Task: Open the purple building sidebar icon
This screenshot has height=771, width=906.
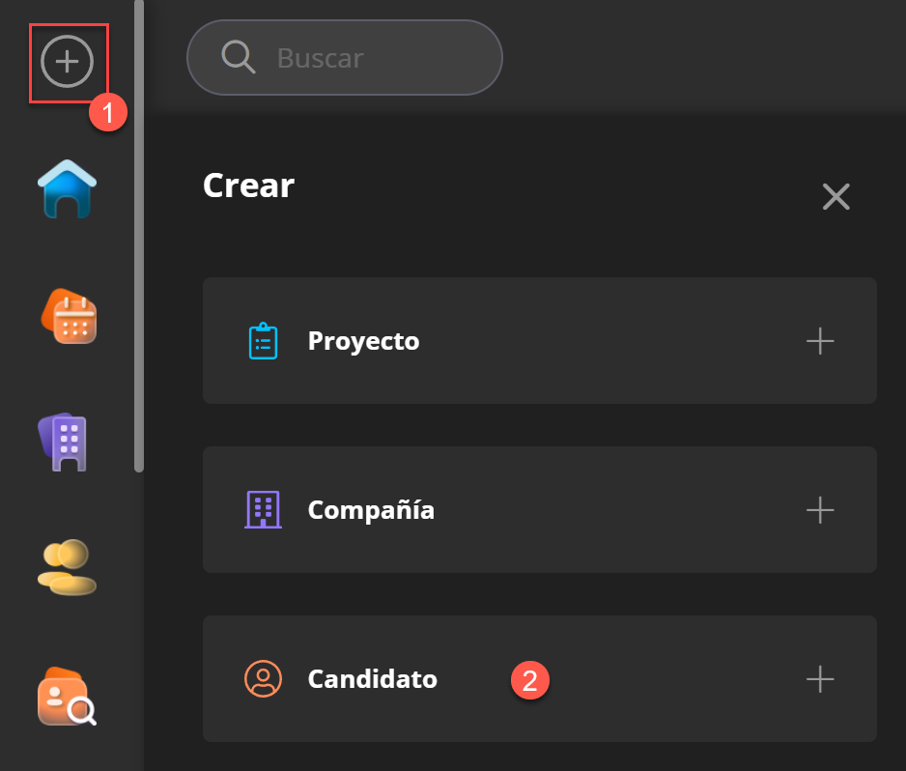Action: pyautogui.click(x=64, y=443)
